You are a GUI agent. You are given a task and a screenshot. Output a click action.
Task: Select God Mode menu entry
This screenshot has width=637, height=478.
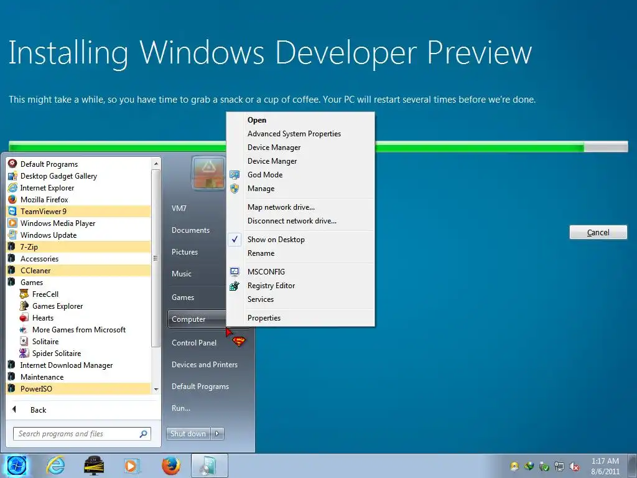300,175
